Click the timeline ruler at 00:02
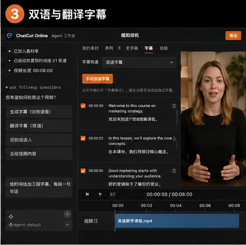Screen dimensions: 246x245 (146, 206)
